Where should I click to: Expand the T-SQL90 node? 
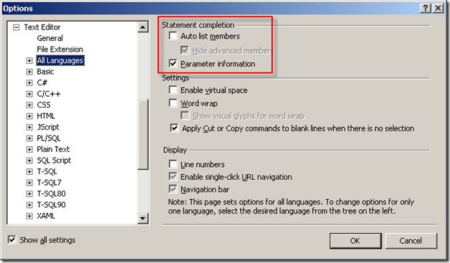[x=29, y=205]
